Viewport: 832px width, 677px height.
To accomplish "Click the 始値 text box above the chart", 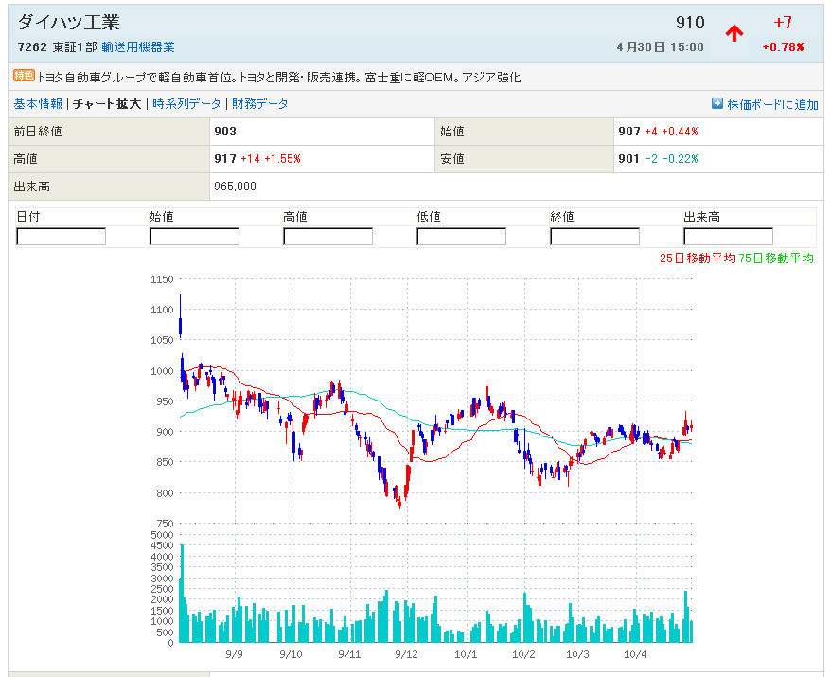I will tap(194, 237).
